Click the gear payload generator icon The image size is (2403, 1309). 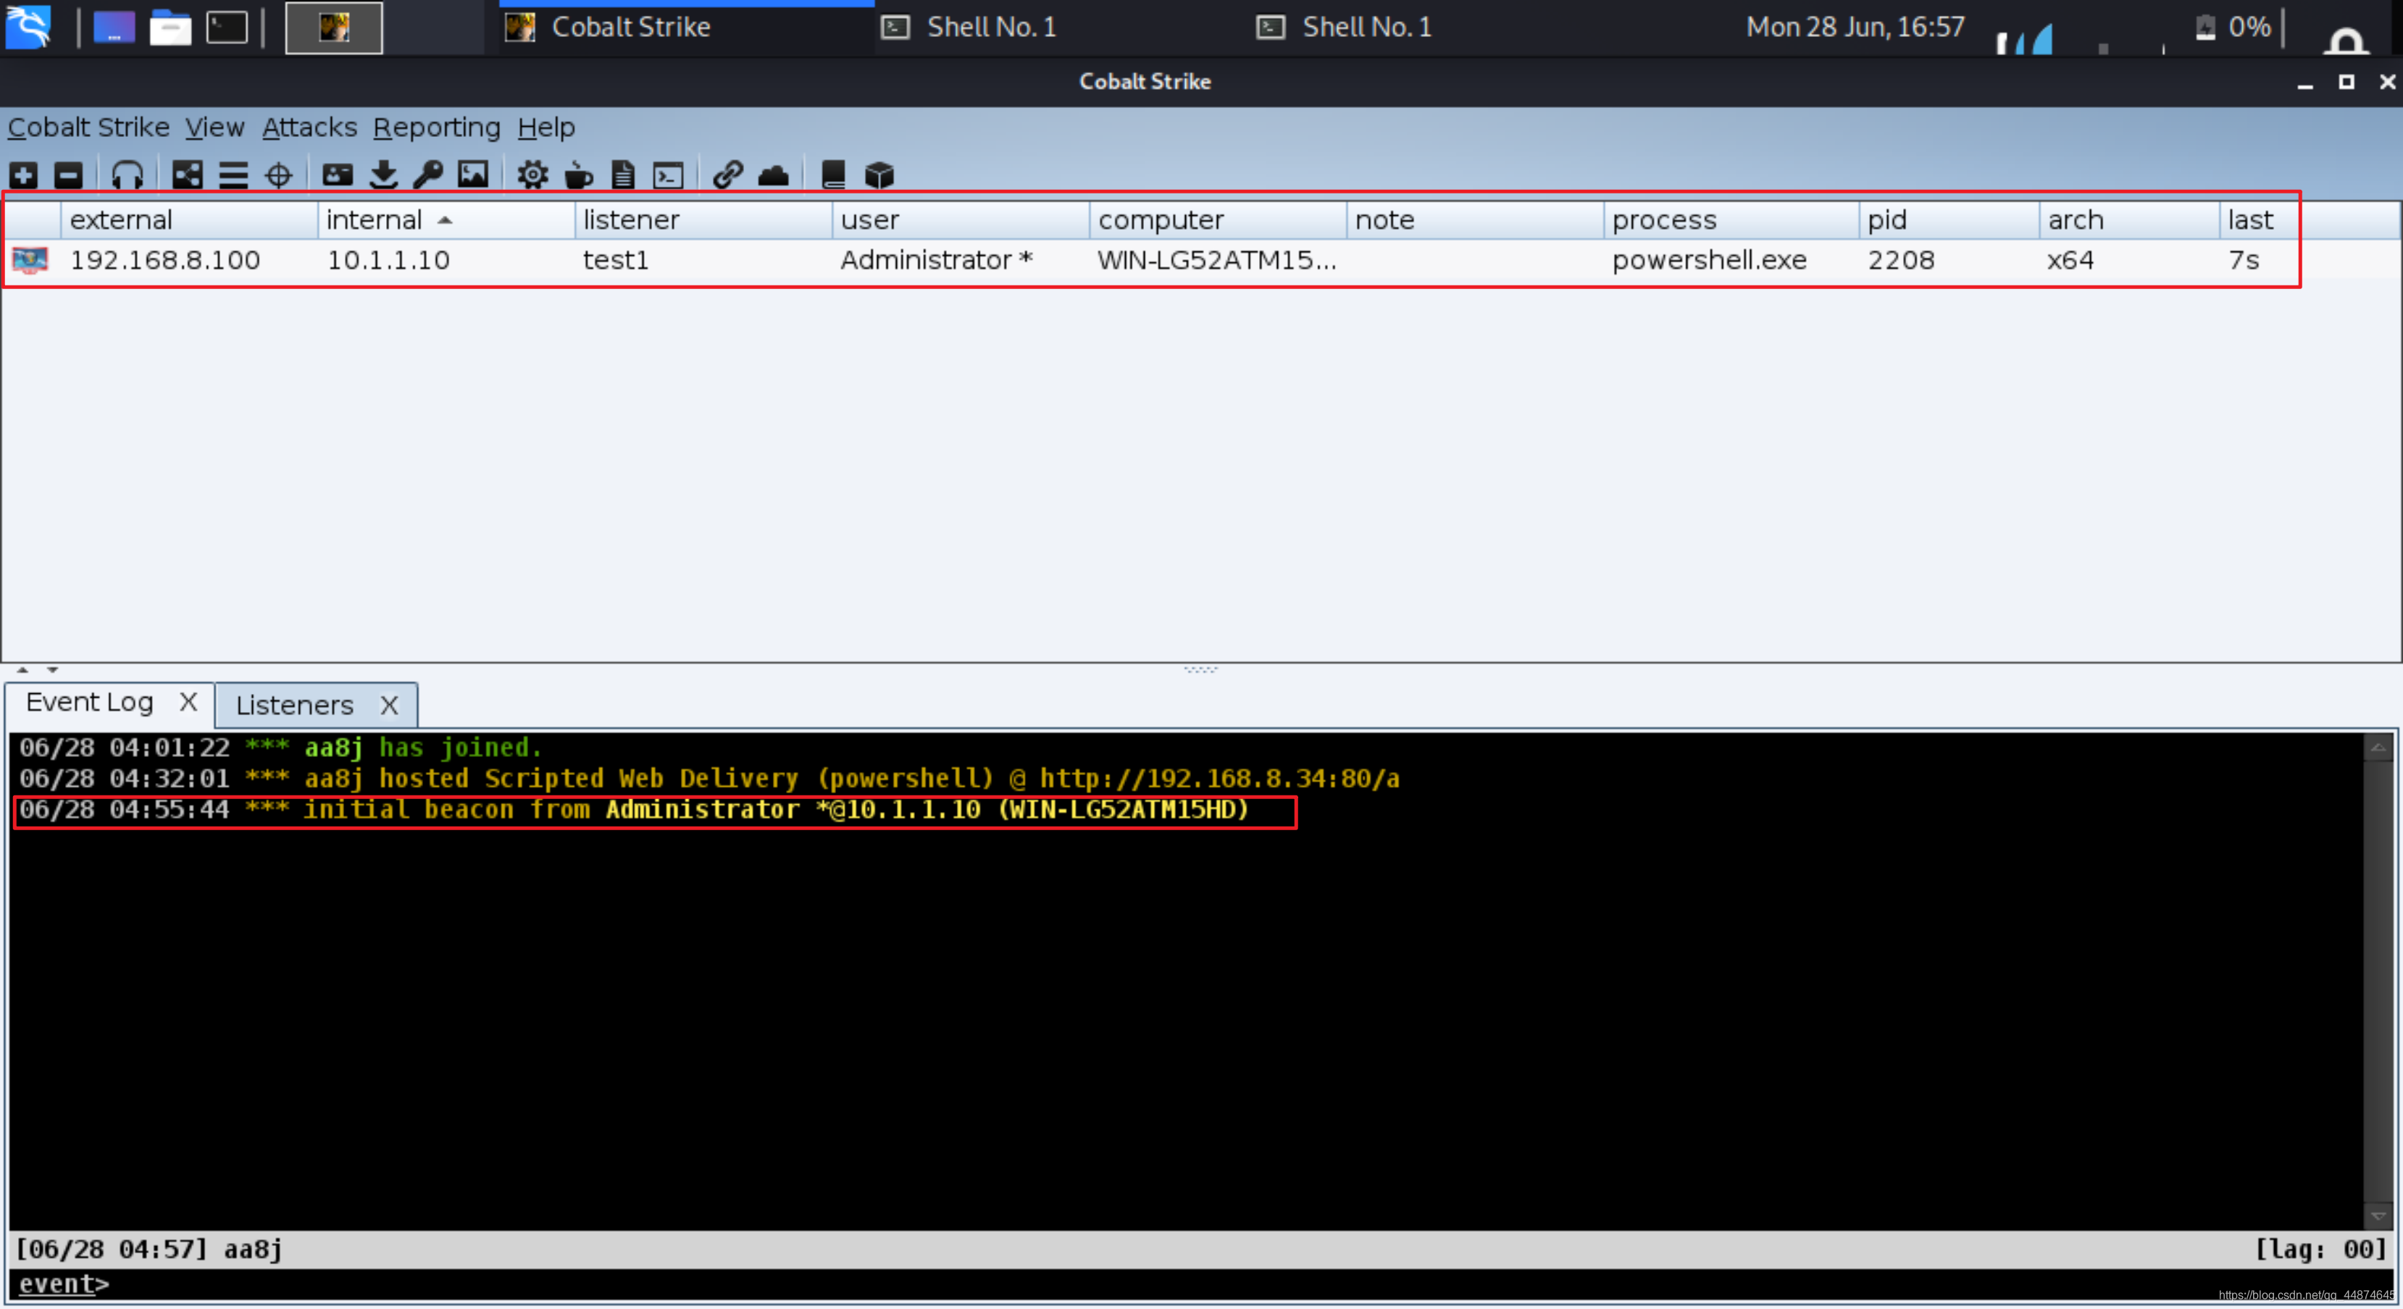click(532, 175)
